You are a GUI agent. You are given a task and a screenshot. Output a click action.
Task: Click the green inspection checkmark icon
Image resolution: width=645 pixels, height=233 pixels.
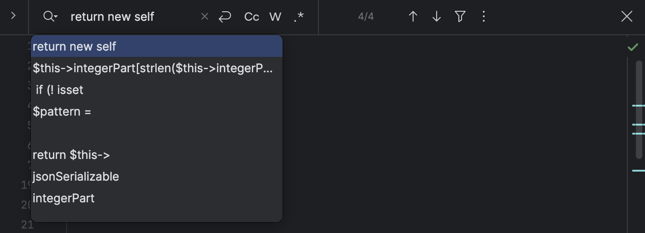633,47
